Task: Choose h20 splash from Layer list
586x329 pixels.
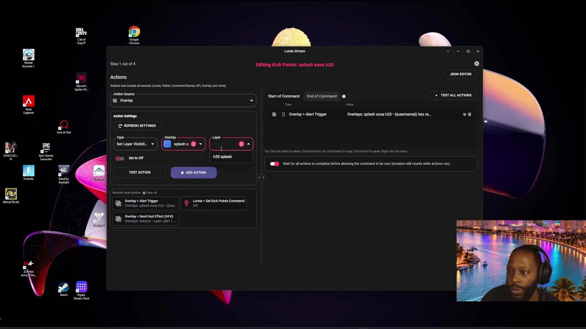Action: click(231, 157)
